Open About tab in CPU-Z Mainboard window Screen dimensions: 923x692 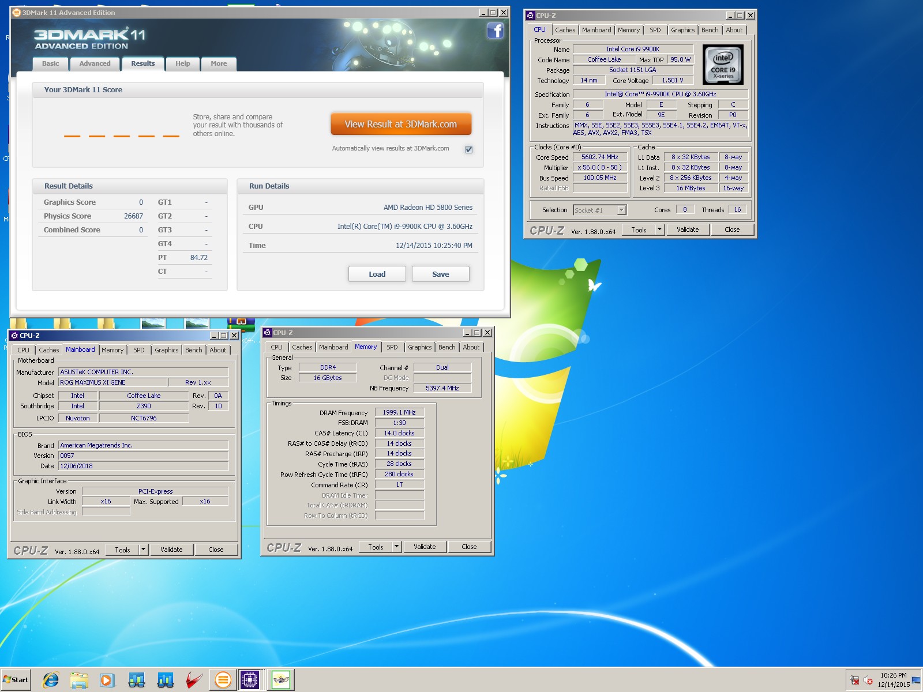[x=218, y=350]
